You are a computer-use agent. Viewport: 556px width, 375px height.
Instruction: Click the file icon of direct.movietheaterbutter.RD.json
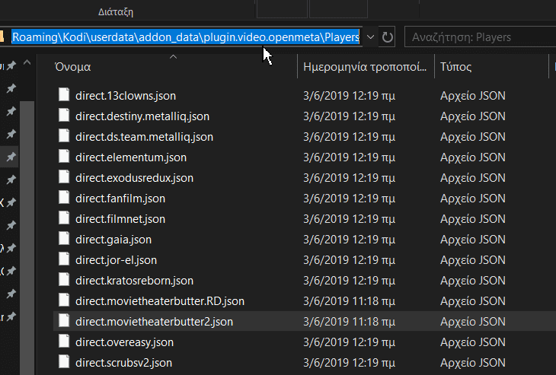pos(64,300)
